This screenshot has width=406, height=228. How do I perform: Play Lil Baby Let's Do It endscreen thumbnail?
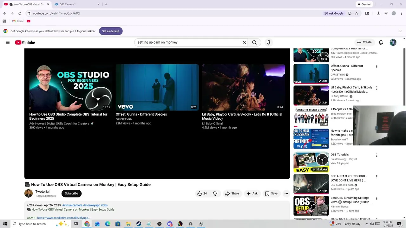point(243,87)
